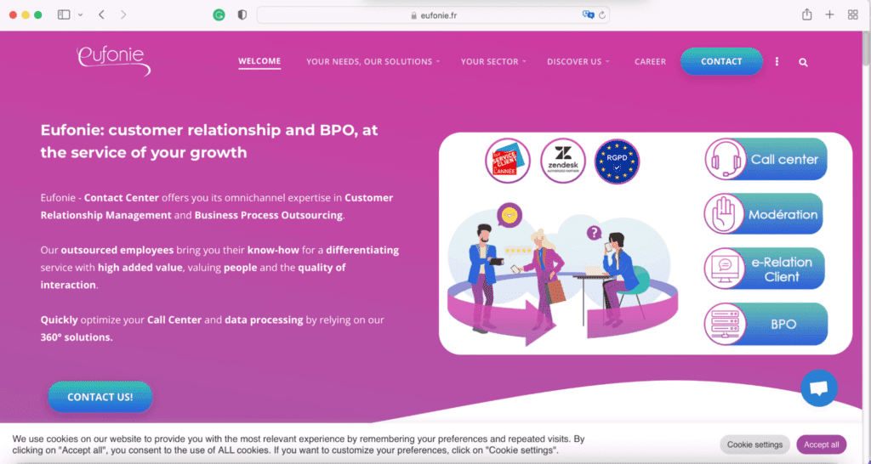Expand the Your Sector dropdown menu
The width and height of the screenshot is (871, 464).
(x=493, y=61)
